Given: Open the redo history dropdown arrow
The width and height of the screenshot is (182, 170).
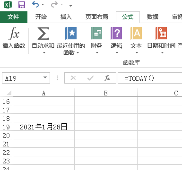Looking at the screenshot, I should coord(62,5).
